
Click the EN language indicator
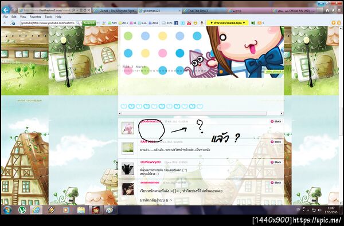298,209
